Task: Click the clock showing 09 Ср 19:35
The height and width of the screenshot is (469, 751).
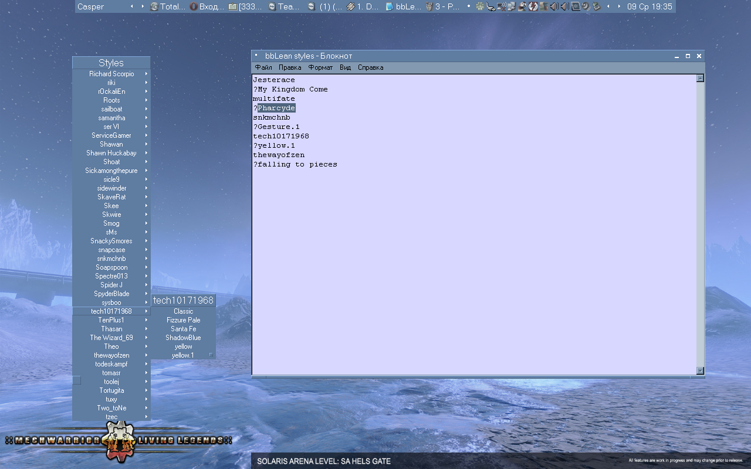Action: pos(649,6)
